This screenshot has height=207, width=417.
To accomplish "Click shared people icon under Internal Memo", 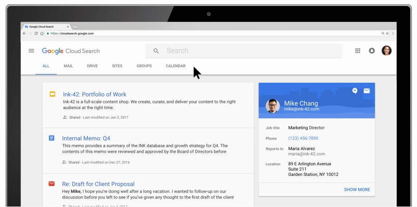I will pyautogui.click(x=64, y=162).
